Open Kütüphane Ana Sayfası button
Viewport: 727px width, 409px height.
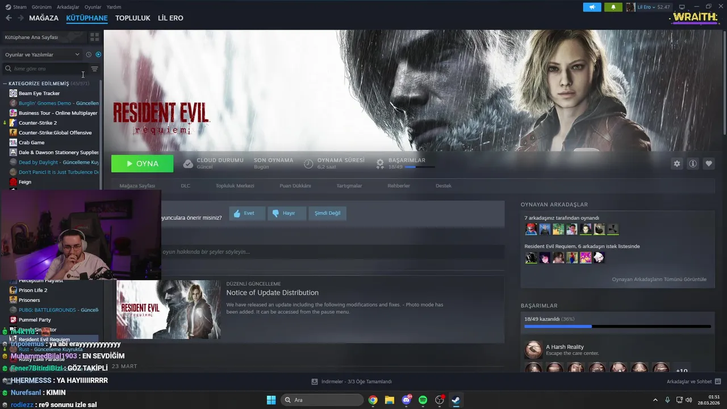[x=44, y=37]
